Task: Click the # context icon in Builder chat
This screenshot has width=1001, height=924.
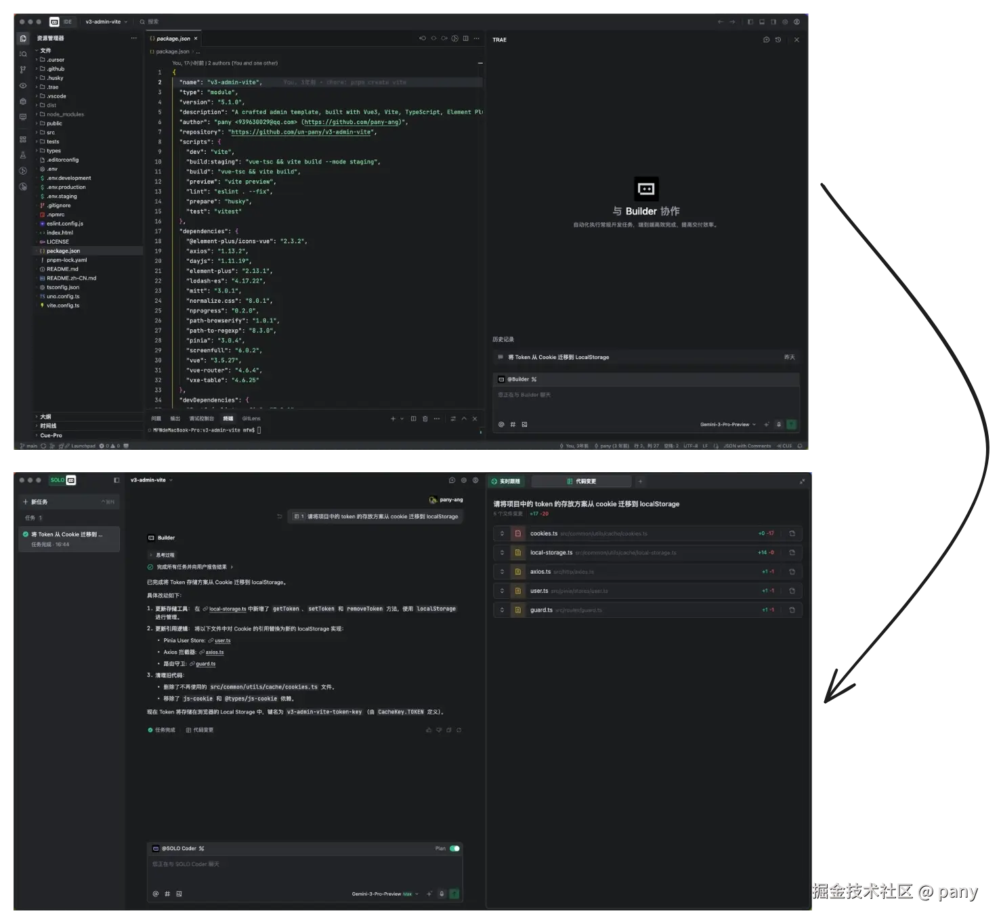Action: pyautogui.click(x=513, y=425)
